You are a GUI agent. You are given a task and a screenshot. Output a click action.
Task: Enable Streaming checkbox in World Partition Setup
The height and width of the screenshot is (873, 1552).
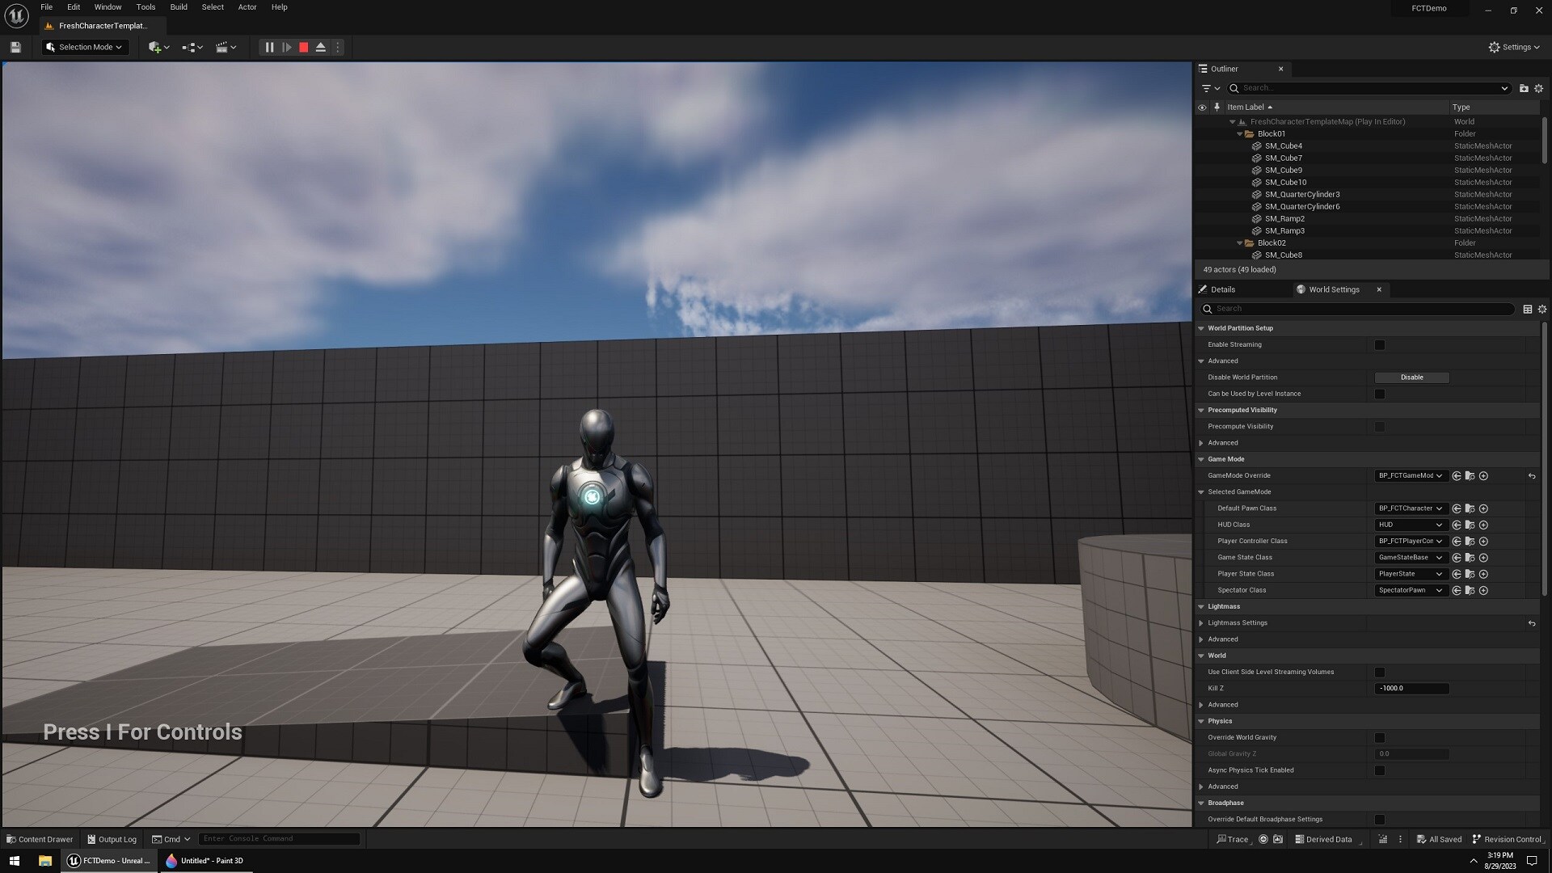click(x=1380, y=345)
